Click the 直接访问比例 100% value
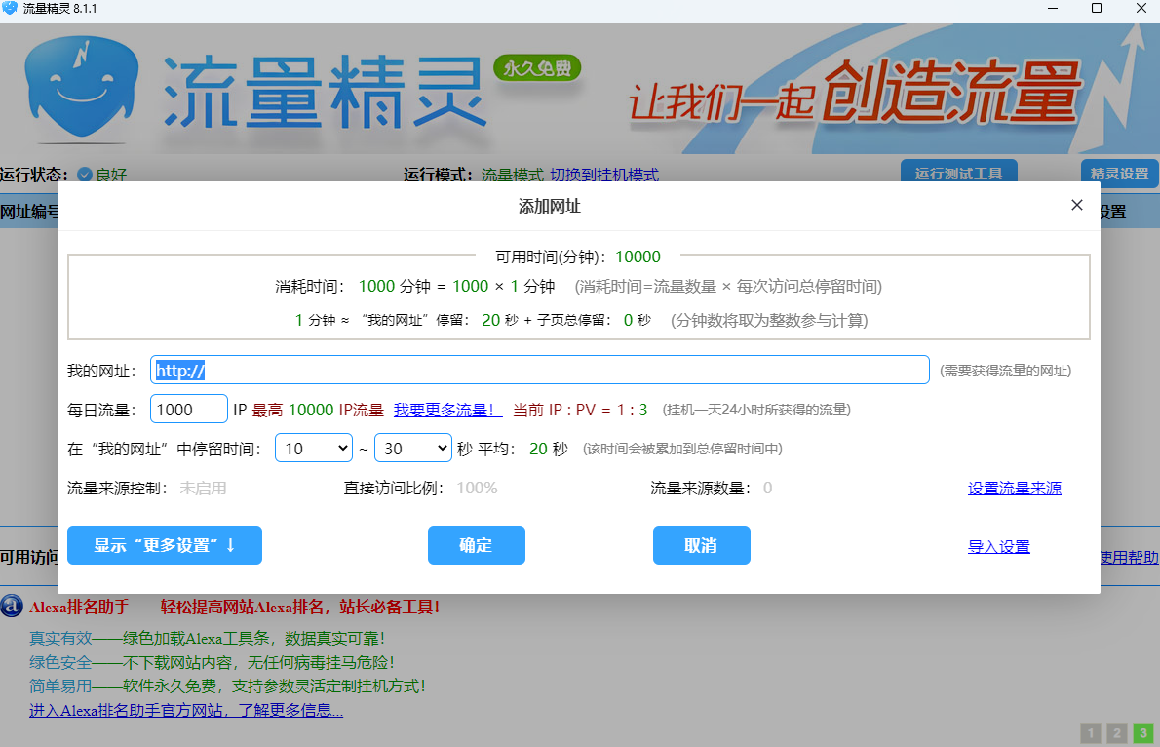Screen dimensions: 1160x747 (x=478, y=488)
